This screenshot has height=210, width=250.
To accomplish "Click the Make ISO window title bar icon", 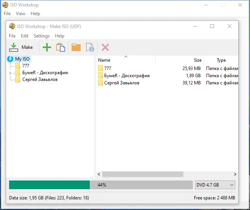I will [12, 26].
